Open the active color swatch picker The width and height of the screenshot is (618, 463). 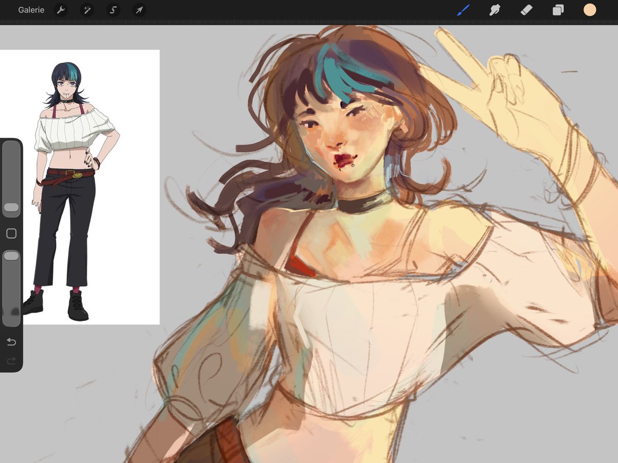pos(590,10)
